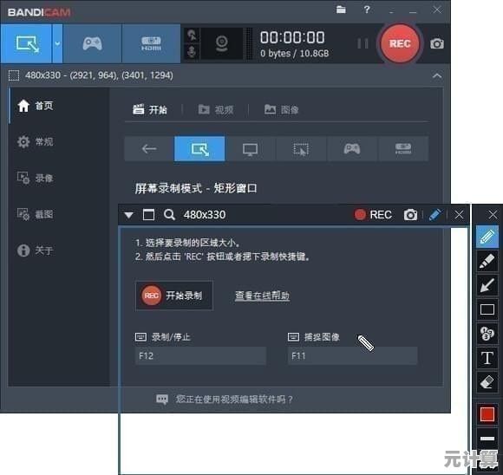503x475 pixels.
Task: Open help via the question mark icon
Action: click(367, 10)
